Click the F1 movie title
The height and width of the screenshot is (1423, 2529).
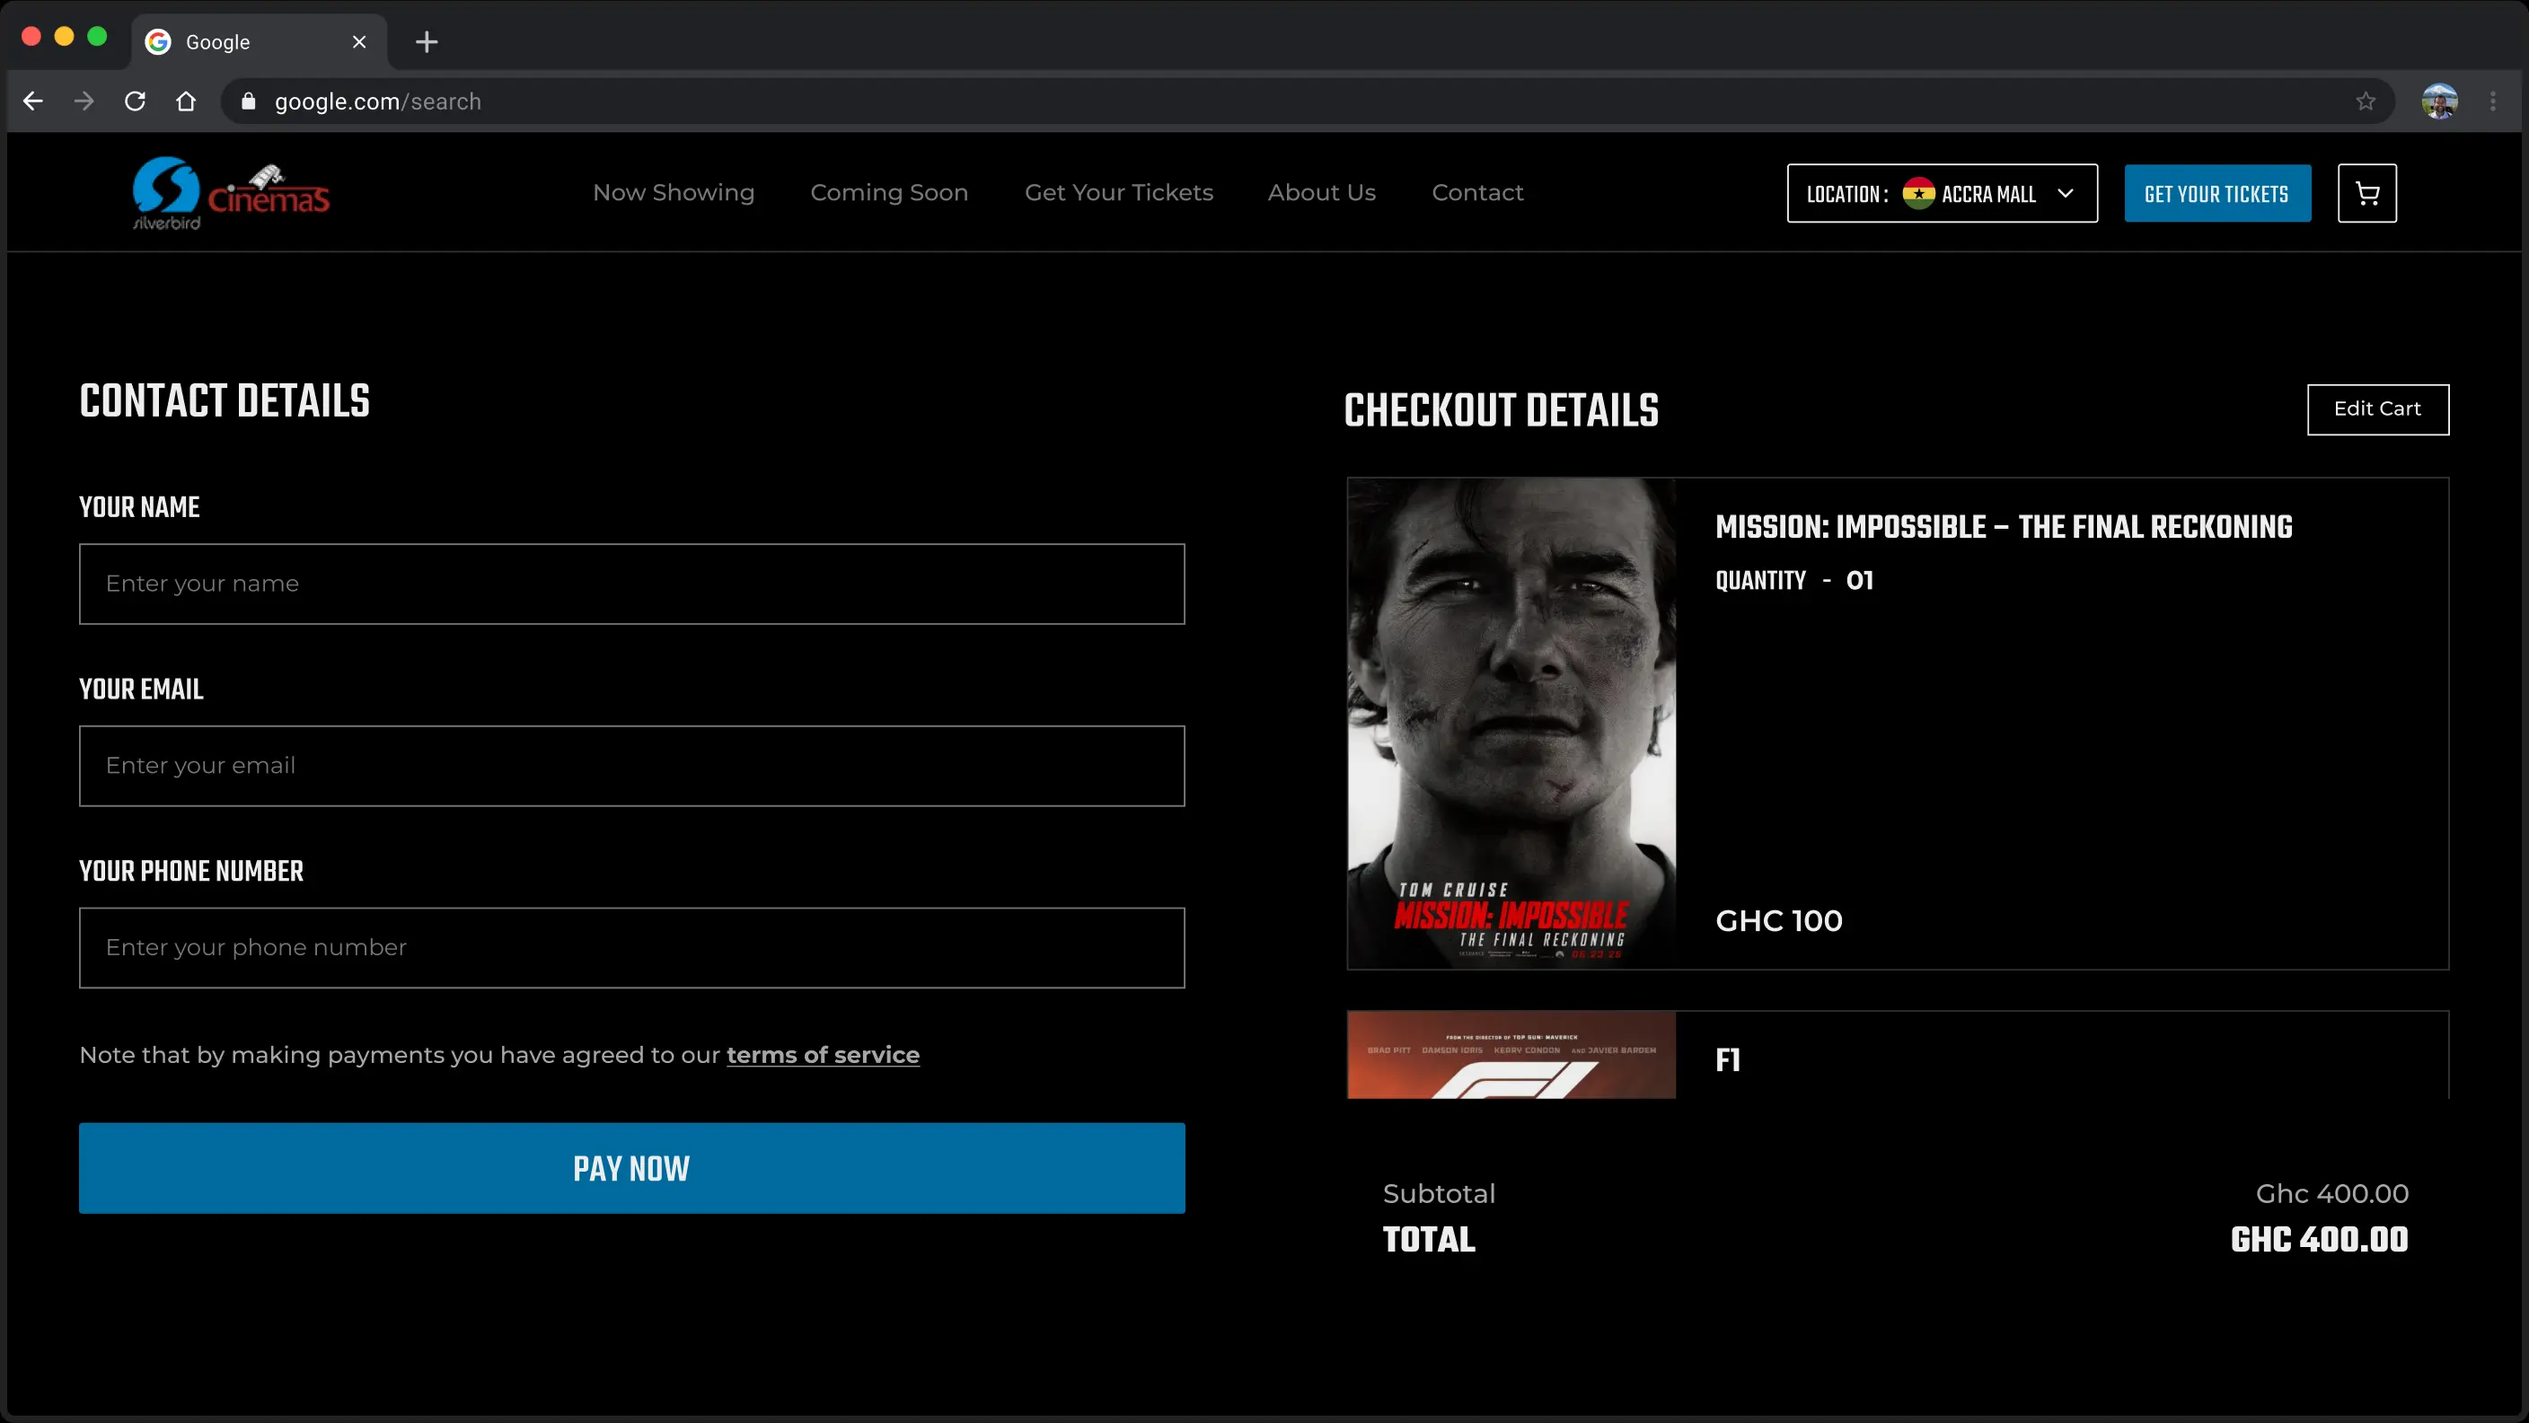(1728, 1060)
